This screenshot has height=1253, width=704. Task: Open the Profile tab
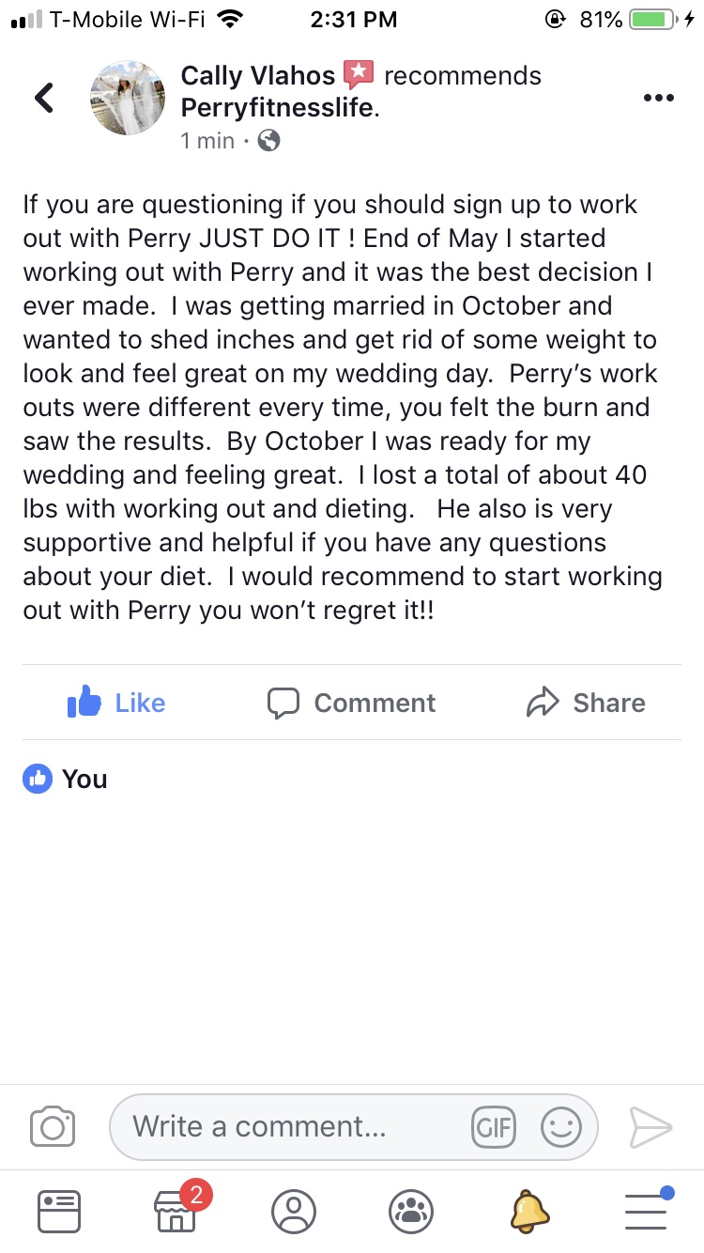pyautogui.click(x=294, y=1211)
